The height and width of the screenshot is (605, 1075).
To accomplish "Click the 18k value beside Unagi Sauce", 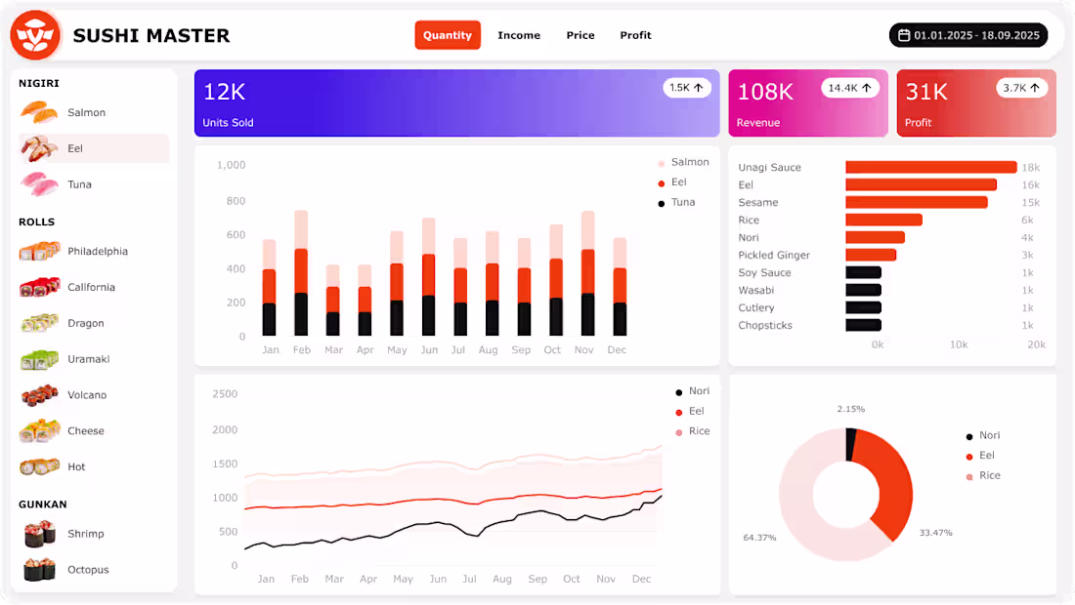I will pos(1030,167).
